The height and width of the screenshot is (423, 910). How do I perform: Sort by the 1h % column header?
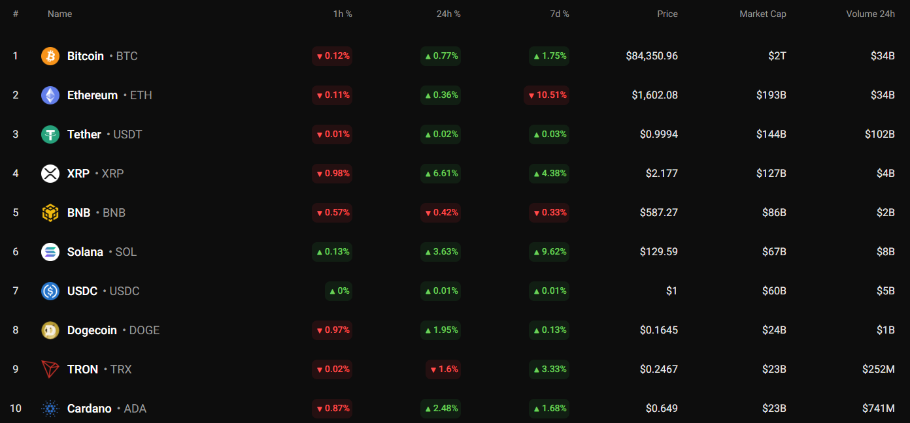pyautogui.click(x=343, y=14)
